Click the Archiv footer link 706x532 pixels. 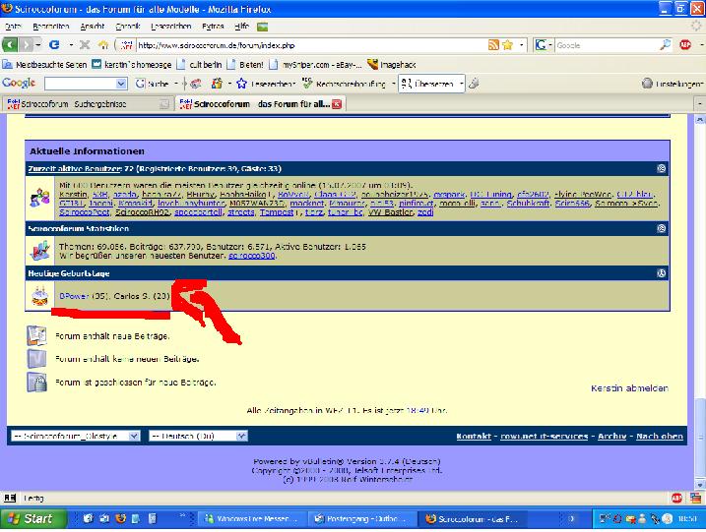pyautogui.click(x=611, y=436)
